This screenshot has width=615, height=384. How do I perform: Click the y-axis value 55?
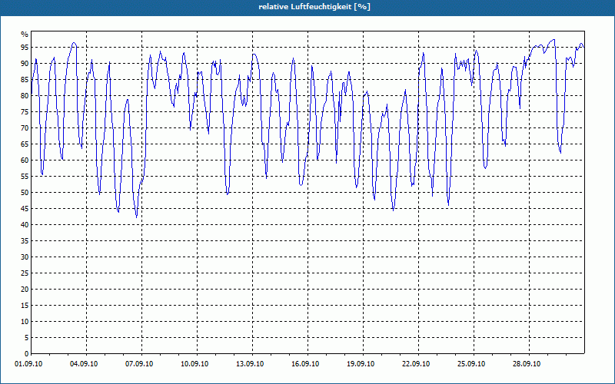(x=25, y=177)
